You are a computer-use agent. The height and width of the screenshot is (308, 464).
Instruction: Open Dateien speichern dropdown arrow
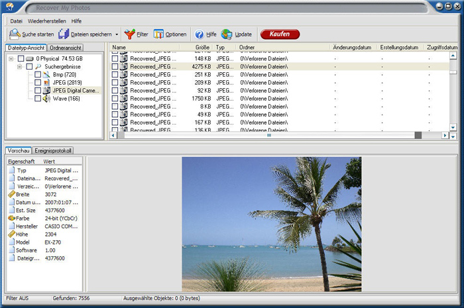point(117,34)
